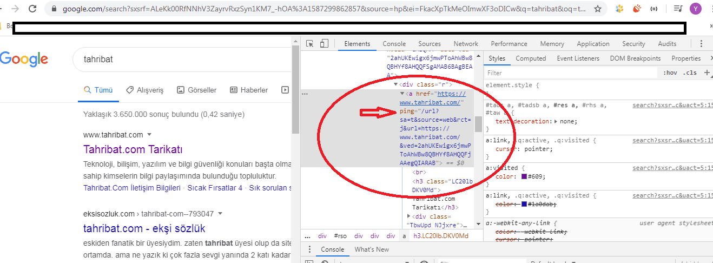713x263 pixels.
Task: Collapse the div class="r" node
Action: pyautogui.click(x=395, y=84)
